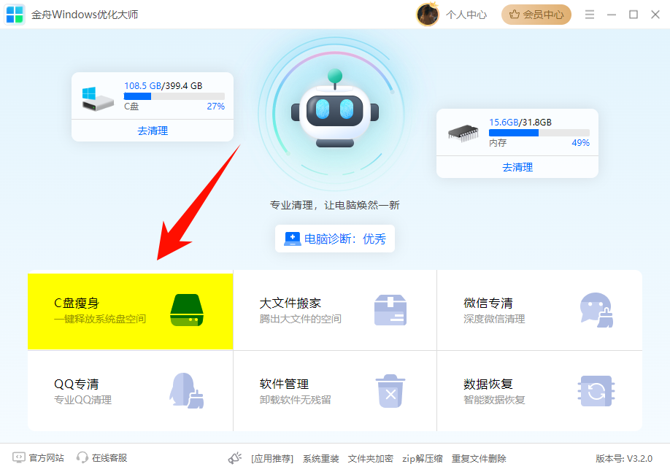Open 个人中心 profile avatar
This screenshot has height=472, width=670.
(428, 14)
